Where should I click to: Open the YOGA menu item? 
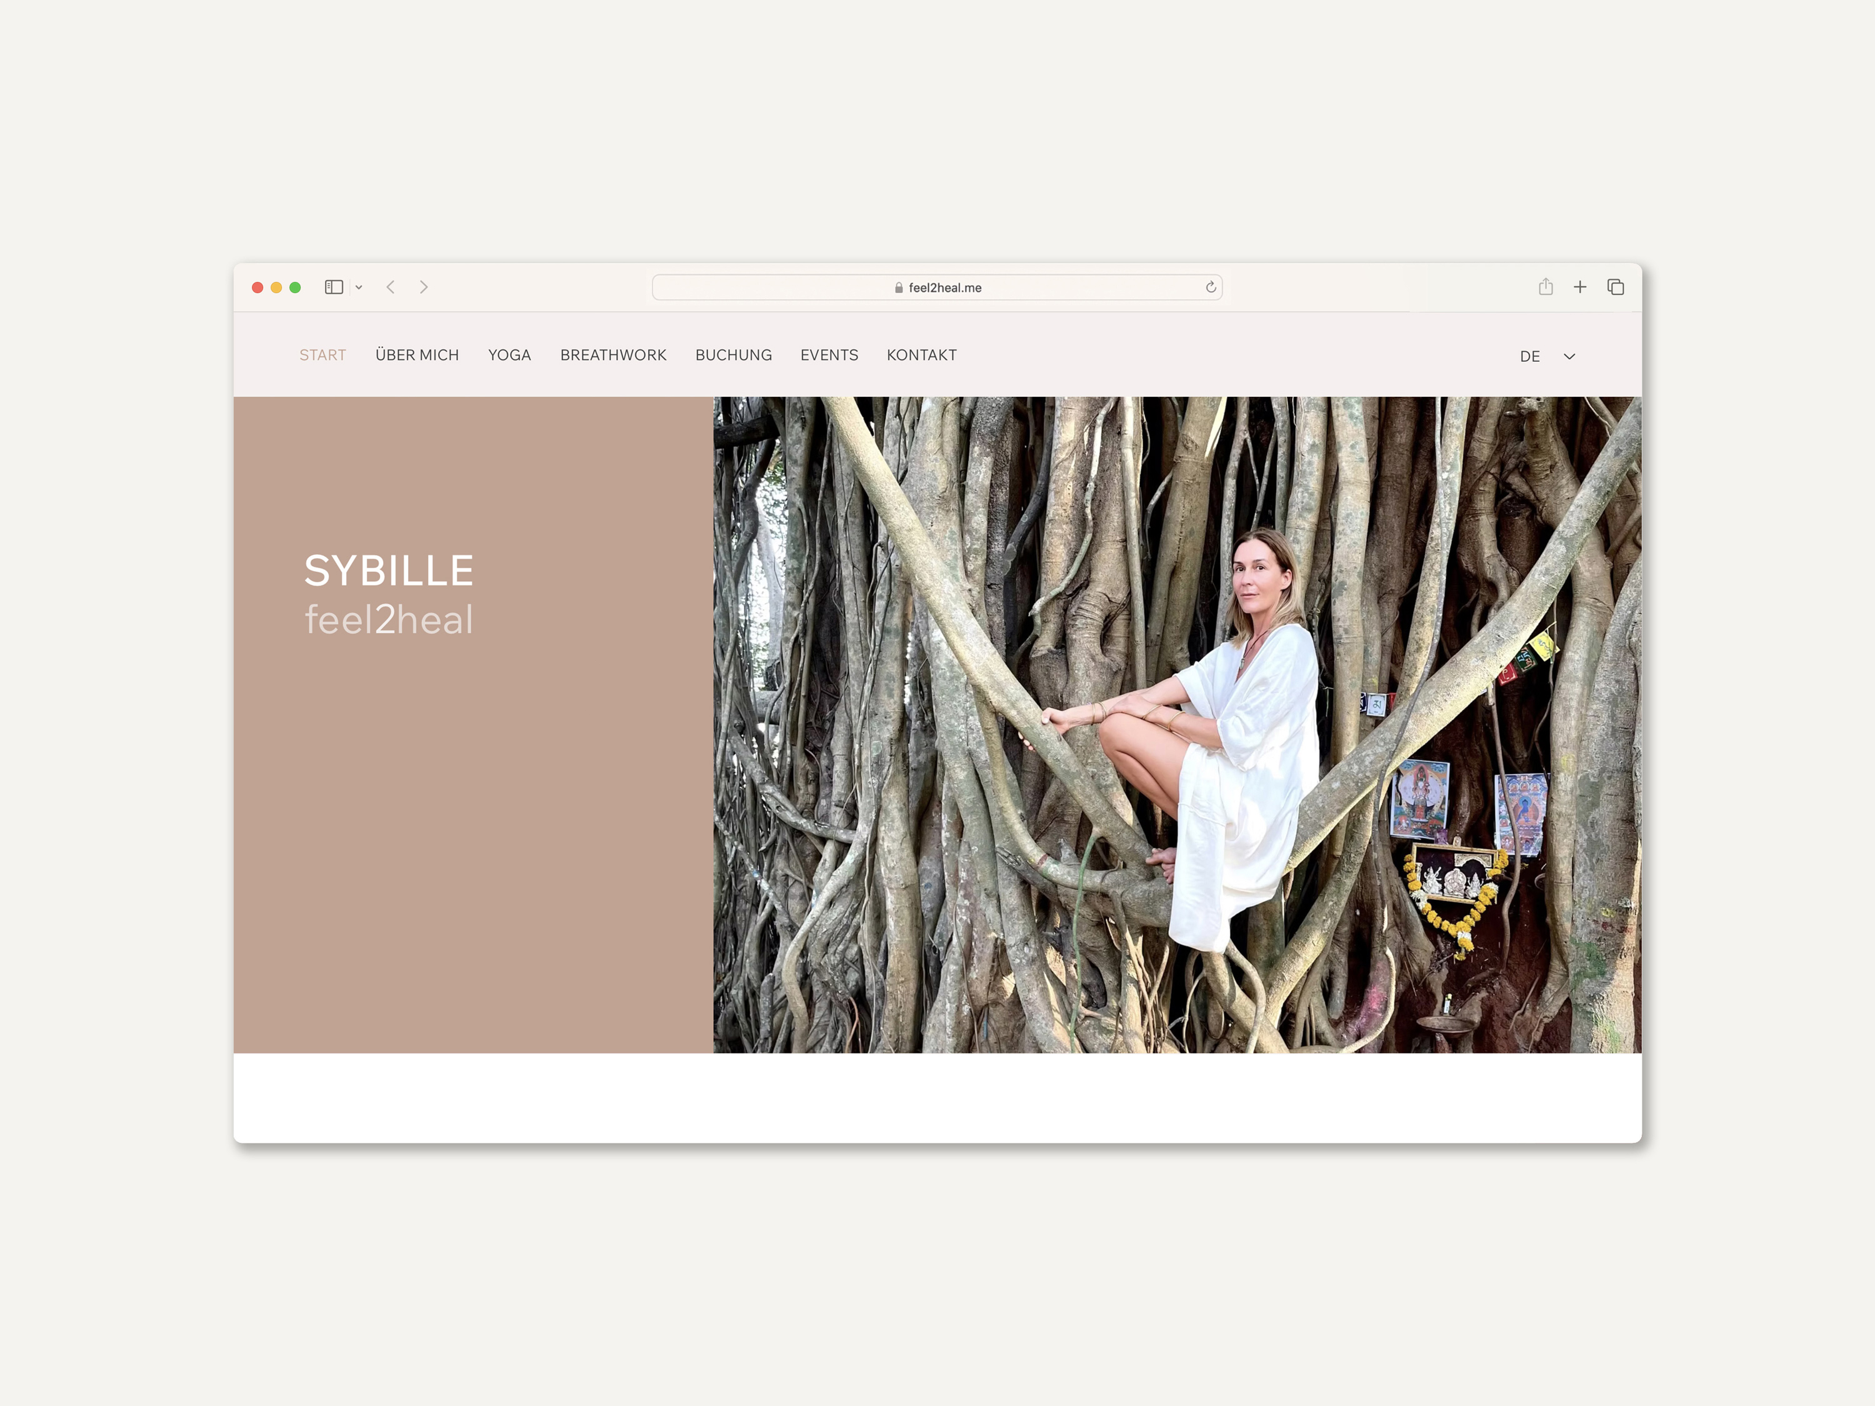tap(509, 355)
